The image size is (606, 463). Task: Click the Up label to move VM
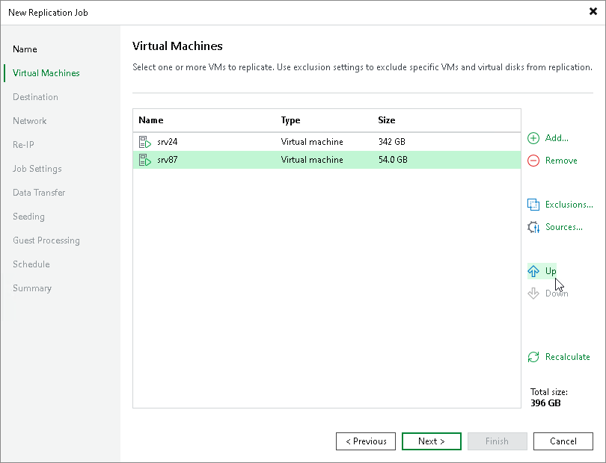click(x=551, y=271)
